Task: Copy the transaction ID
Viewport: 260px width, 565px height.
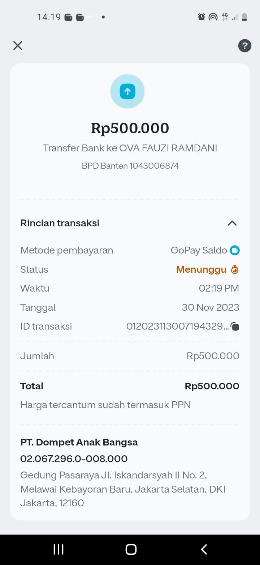Action: coord(235,327)
